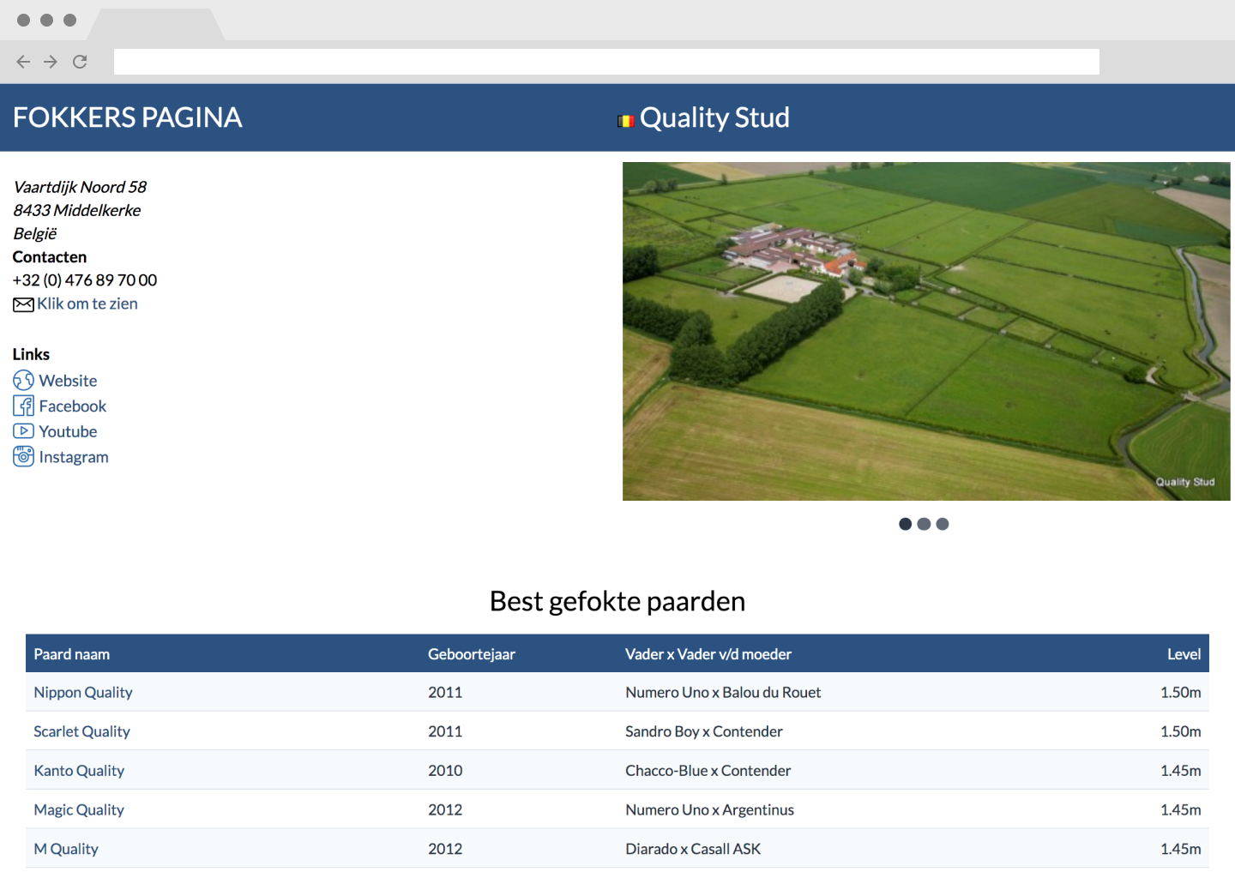
Task: Click the 2010 birth year for Kanto Quality
Action: coord(445,771)
